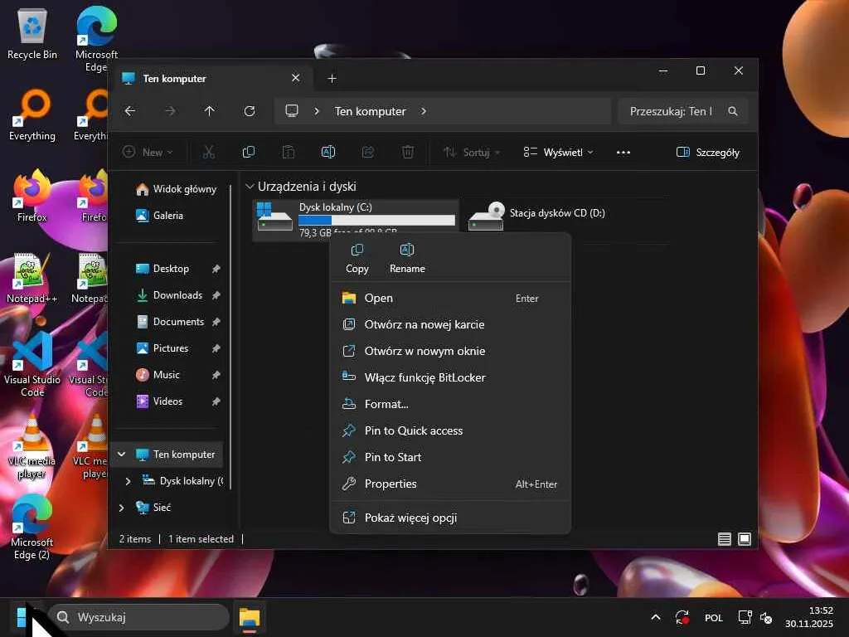The height and width of the screenshot is (637, 849).
Task: Click Pokaż więcej opcji
Action: (410, 518)
